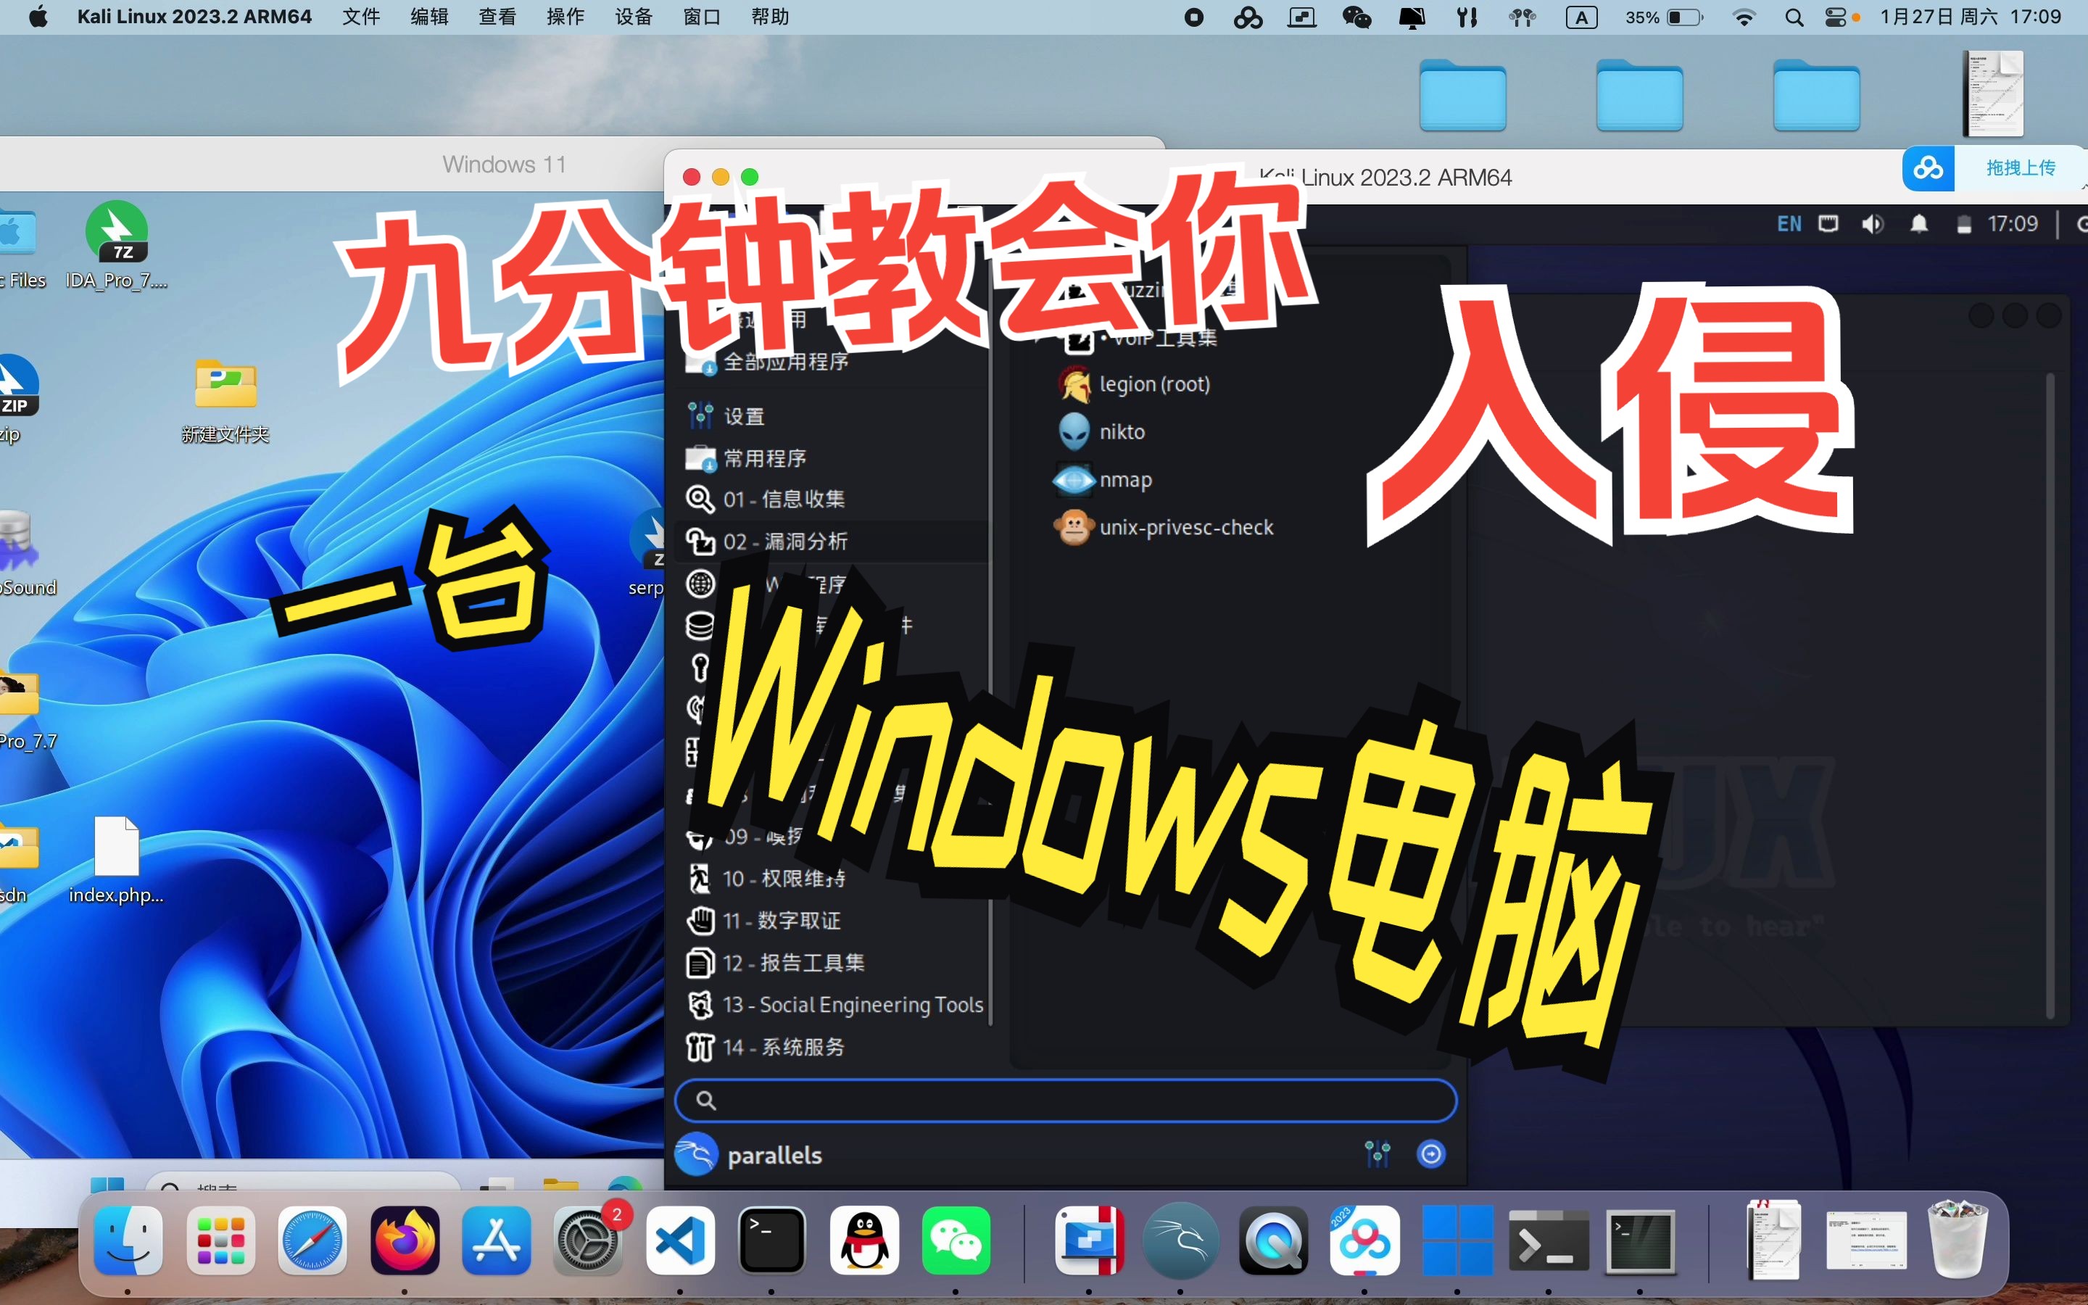Open Launchpad in the Dock
The width and height of the screenshot is (2088, 1305).
[x=221, y=1241]
